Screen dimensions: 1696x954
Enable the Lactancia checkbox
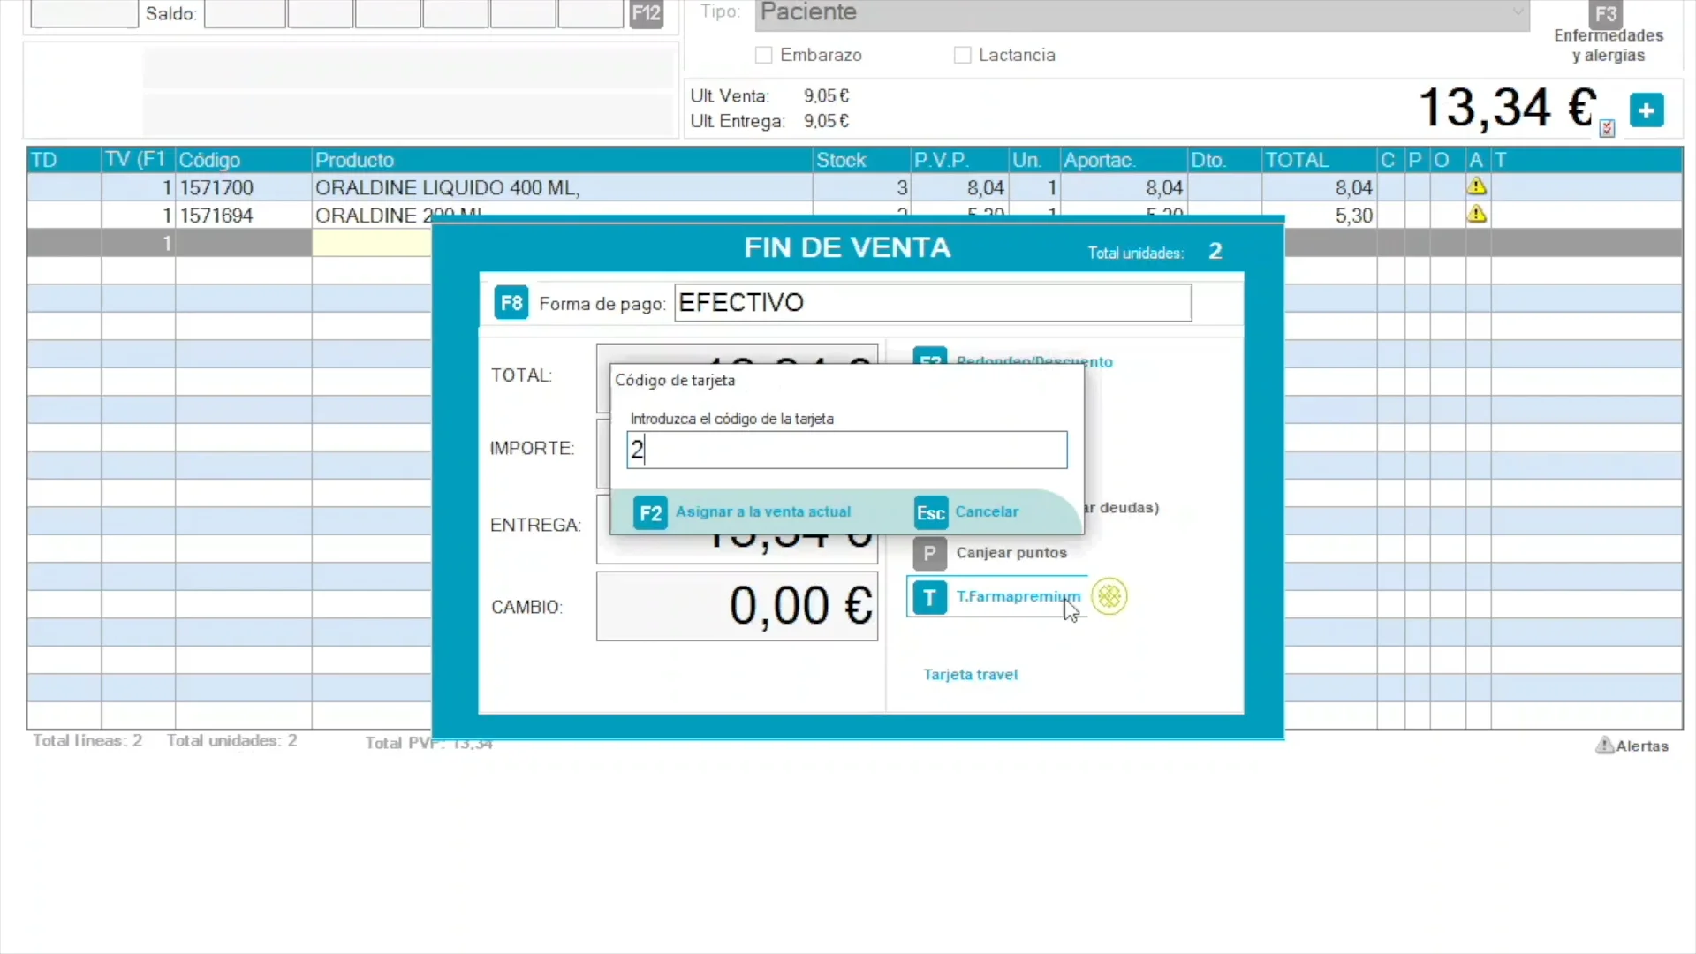point(963,56)
